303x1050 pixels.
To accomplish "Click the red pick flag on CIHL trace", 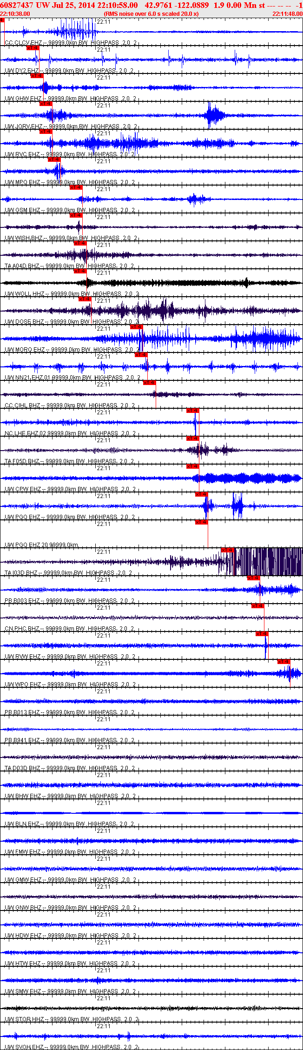I will coord(149,383).
